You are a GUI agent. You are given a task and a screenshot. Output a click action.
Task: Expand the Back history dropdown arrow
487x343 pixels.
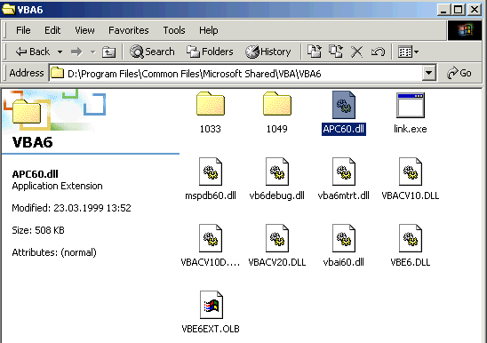coord(60,52)
